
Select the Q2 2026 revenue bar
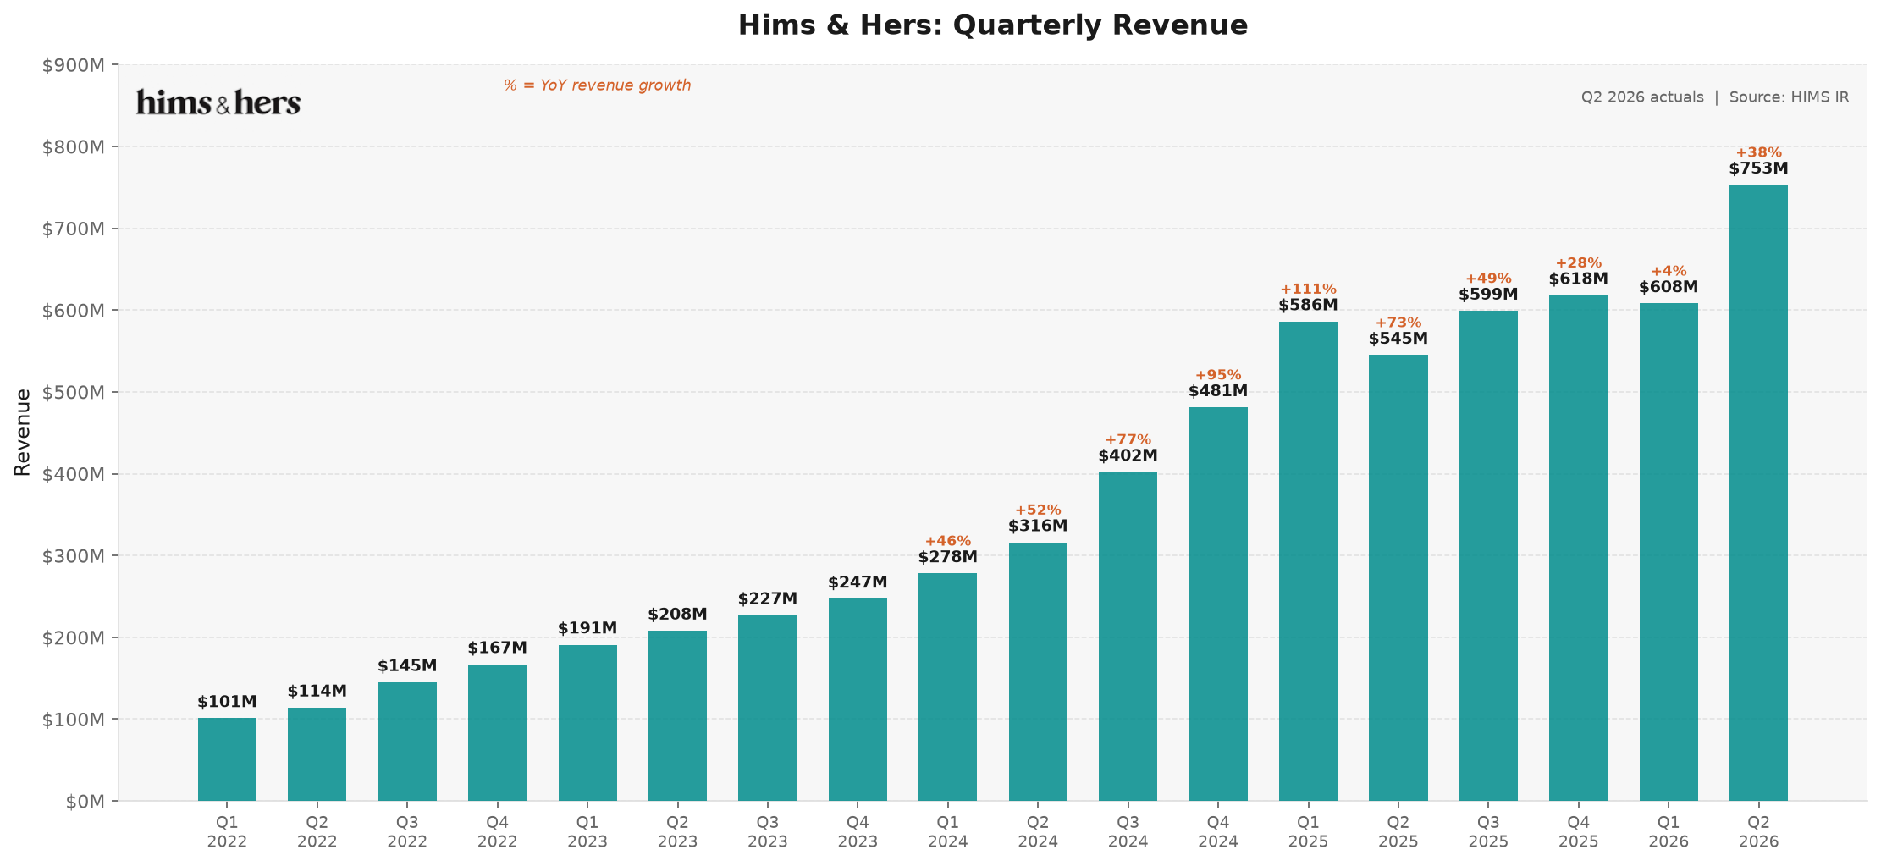click(x=1758, y=493)
